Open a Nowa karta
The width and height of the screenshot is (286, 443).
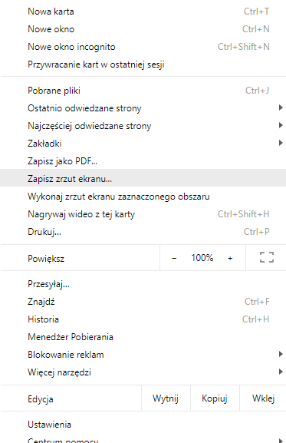pos(143,12)
